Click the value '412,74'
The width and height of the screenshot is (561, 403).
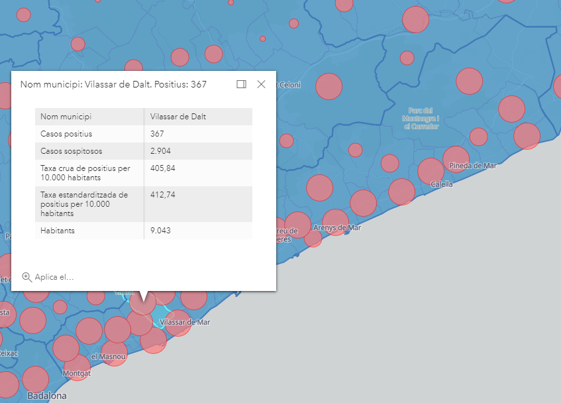point(163,195)
